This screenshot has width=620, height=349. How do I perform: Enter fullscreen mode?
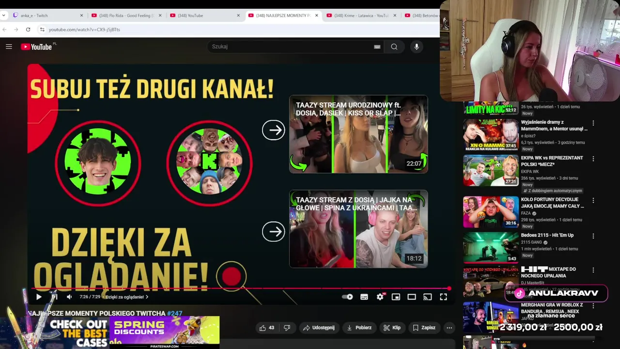[443, 297]
